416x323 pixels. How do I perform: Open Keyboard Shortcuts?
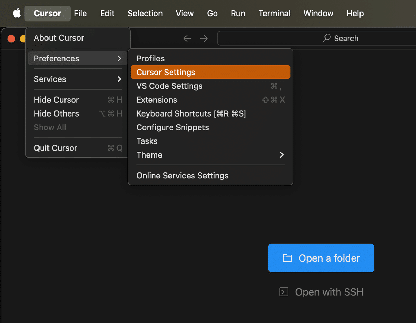pos(210,113)
